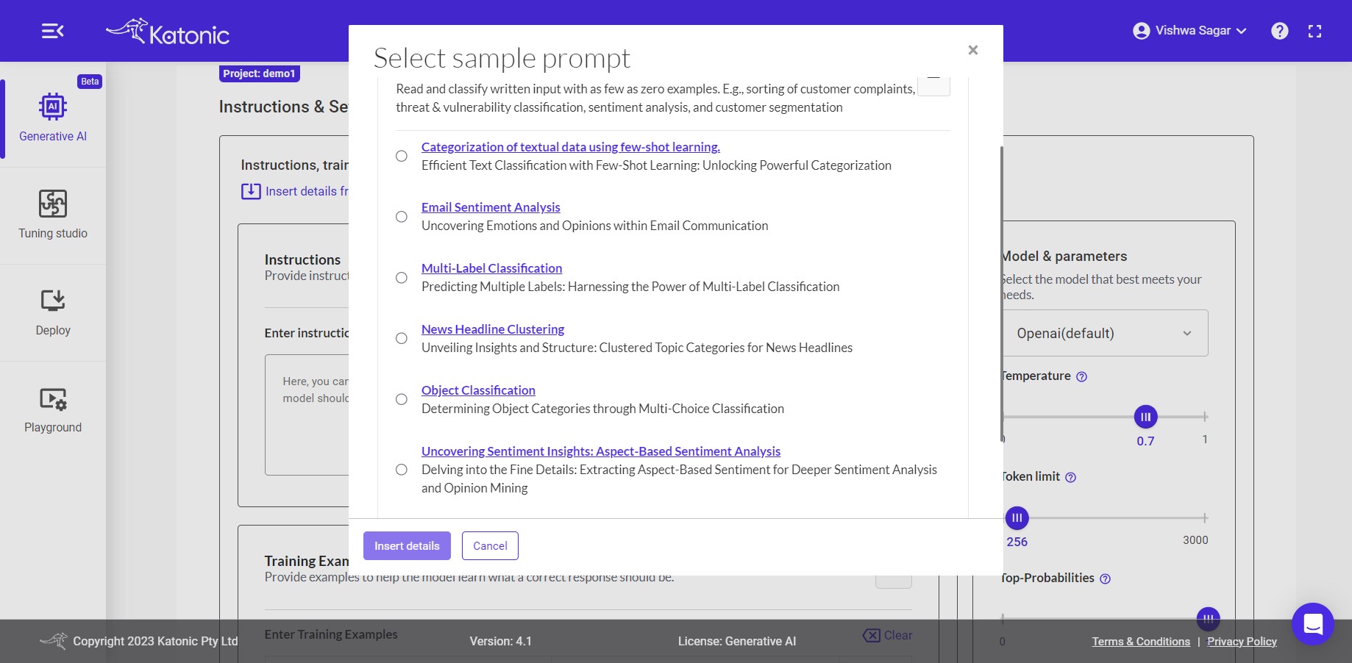Show the Temperature help tooltip icon
Image resolution: width=1352 pixels, height=663 pixels.
tap(1081, 376)
